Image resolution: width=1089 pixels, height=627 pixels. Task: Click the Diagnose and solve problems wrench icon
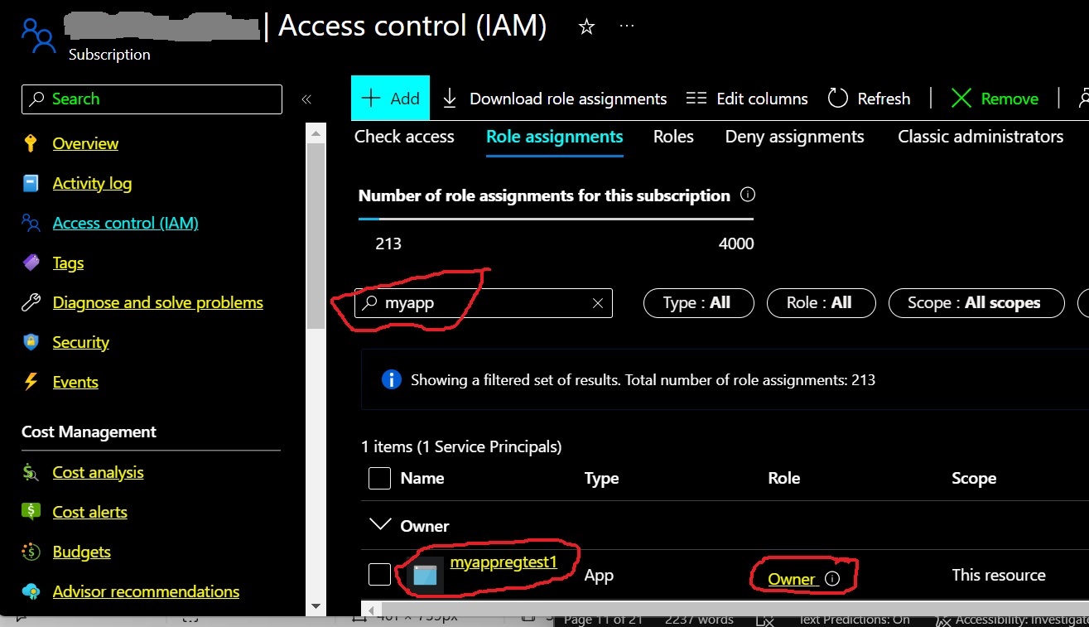coord(31,302)
